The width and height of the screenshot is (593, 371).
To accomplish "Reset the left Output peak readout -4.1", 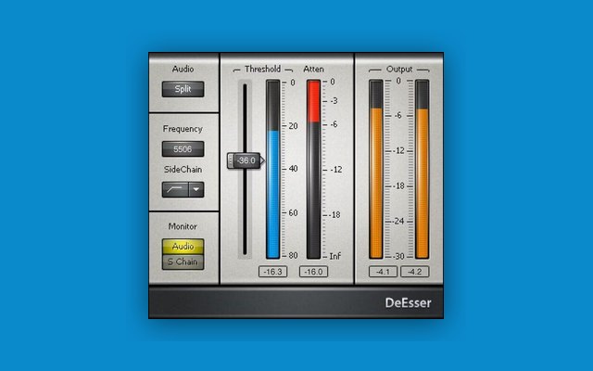I will (383, 272).
